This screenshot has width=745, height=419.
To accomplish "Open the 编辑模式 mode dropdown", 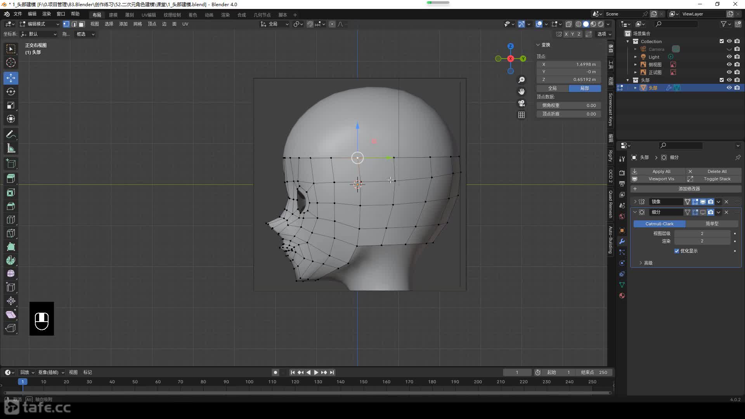I will point(40,24).
